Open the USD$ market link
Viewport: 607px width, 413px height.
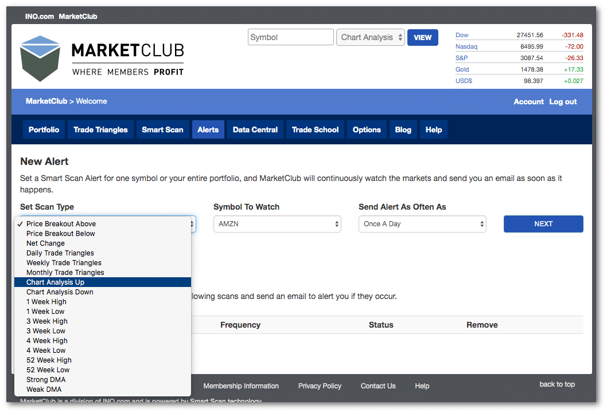[x=464, y=81]
